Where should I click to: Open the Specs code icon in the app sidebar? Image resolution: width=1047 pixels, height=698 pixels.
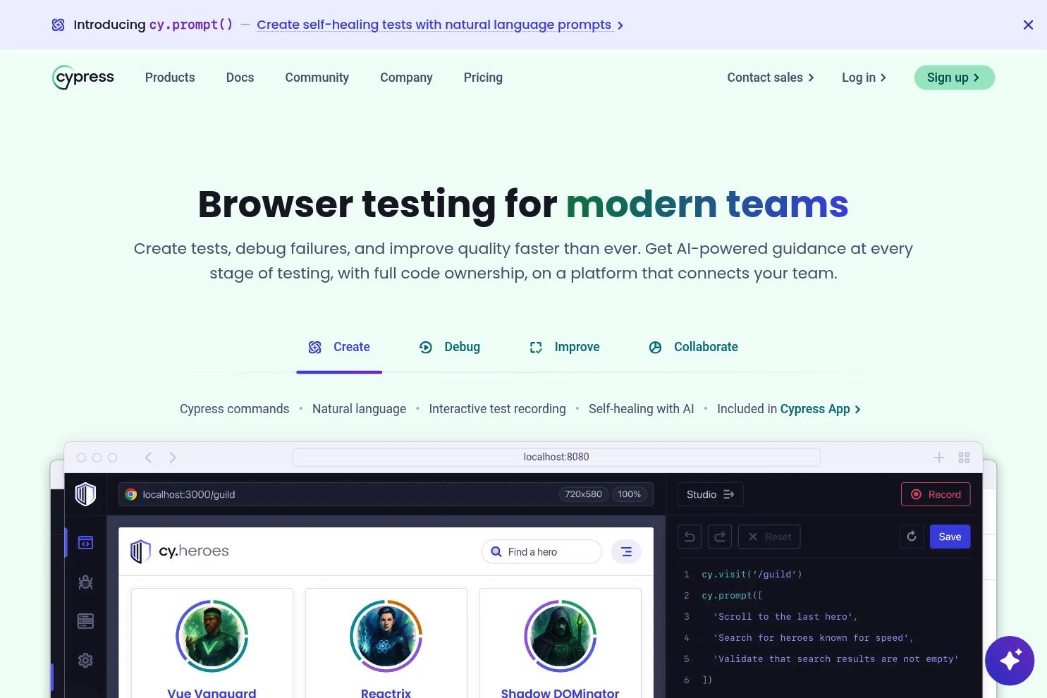coord(85,543)
